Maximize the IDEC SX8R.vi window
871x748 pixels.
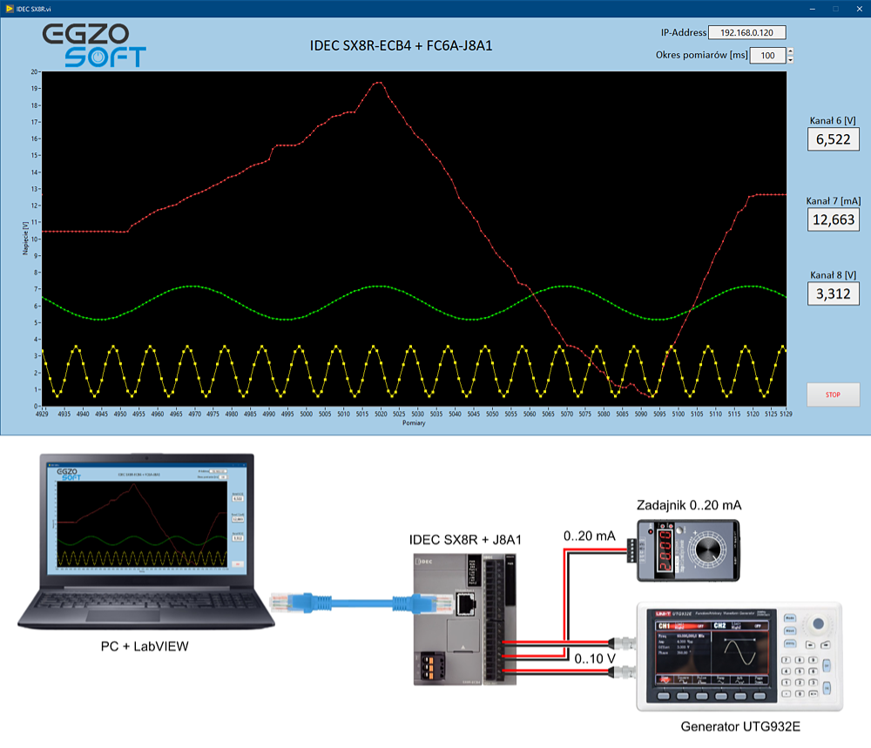[x=835, y=9]
